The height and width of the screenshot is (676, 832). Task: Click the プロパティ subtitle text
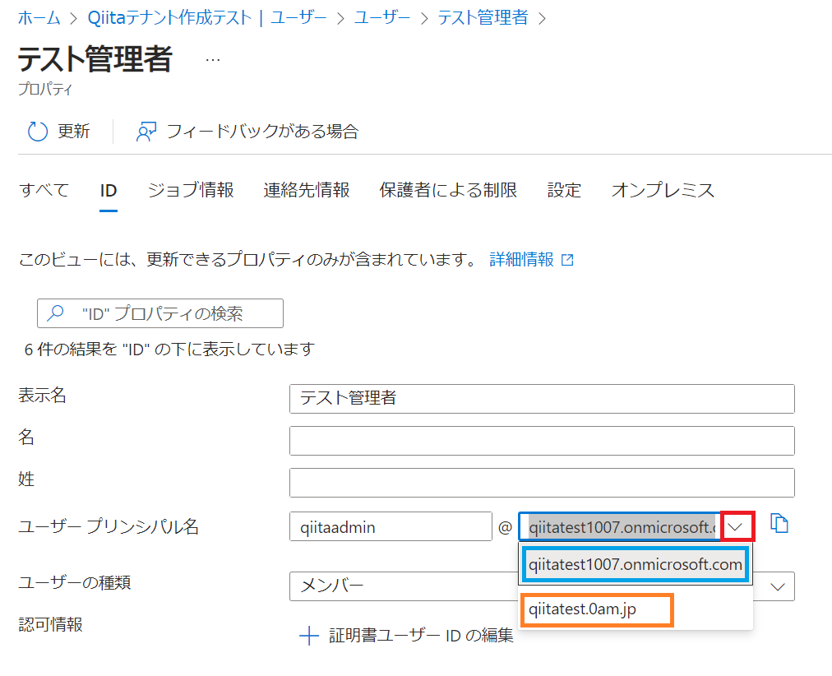click(x=45, y=89)
